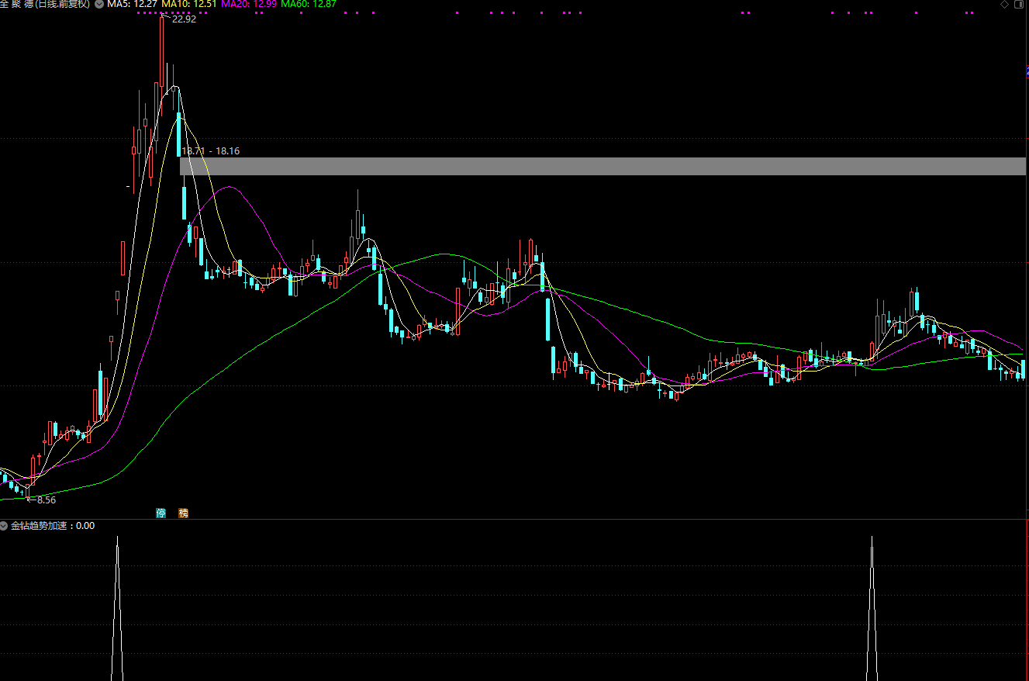Select the MA60 green label
Screen dimensions: 1029x681
[x=309, y=4]
